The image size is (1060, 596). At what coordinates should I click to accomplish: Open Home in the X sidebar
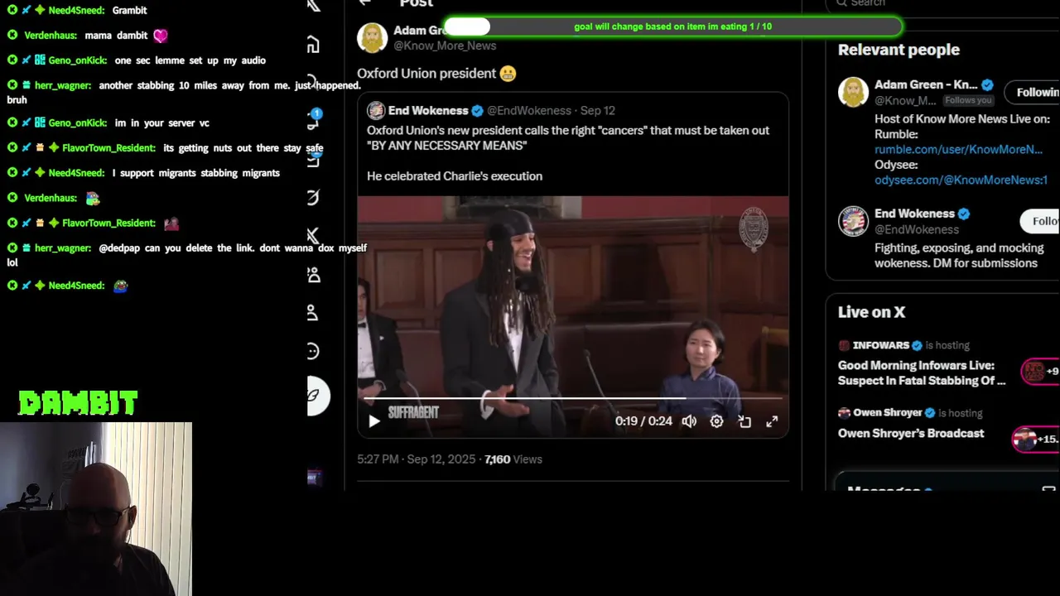(313, 45)
